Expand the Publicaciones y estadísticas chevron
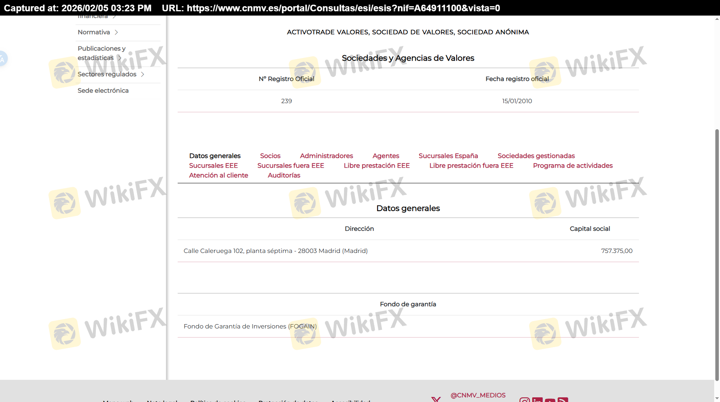Screen dimensions: 720x402 click(120, 58)
